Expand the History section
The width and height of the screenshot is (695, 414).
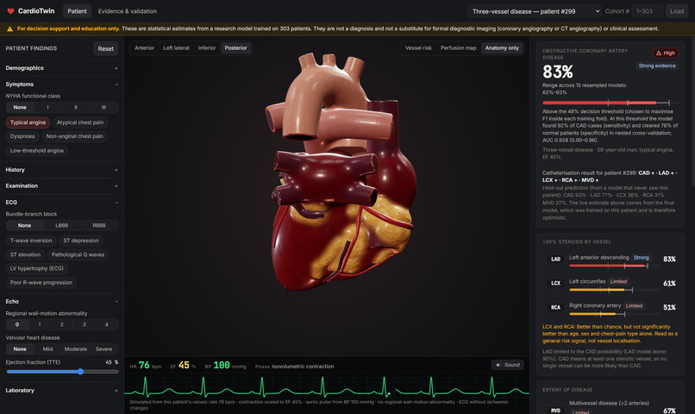coord(61,170)
